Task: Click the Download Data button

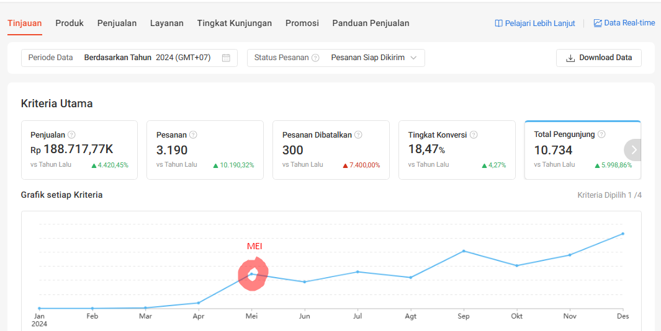Action: (598, 58)
